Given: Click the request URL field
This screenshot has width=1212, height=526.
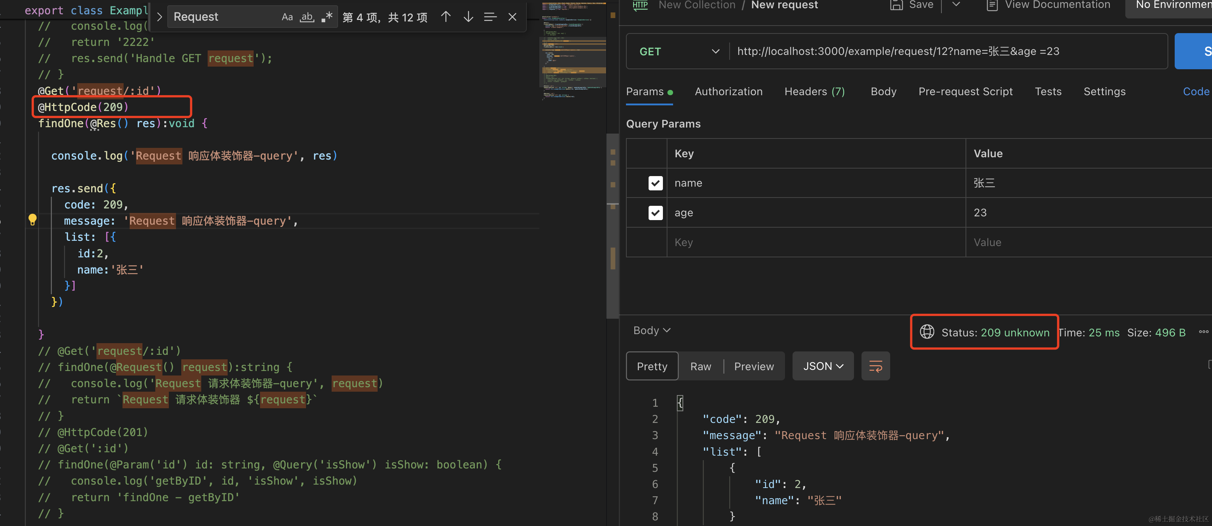Looking at the screenshot, I should tap(948, 51).
